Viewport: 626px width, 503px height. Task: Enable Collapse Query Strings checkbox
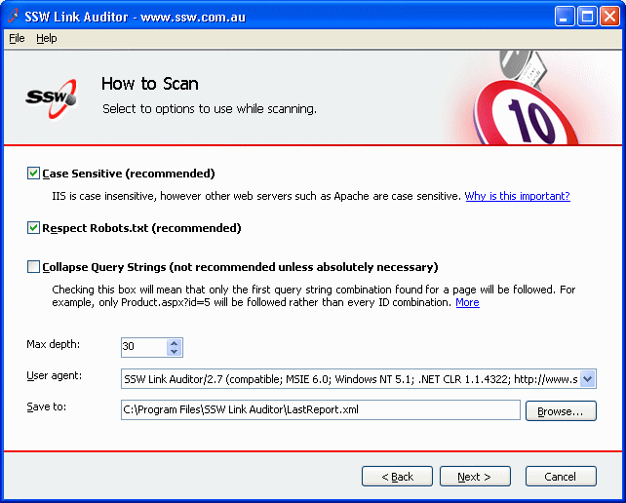click(x=34, y=267)
